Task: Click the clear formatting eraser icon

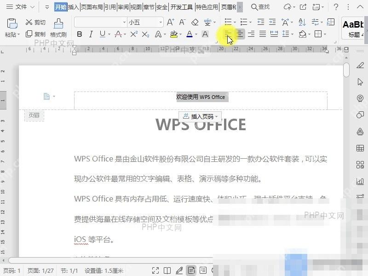Action: click(195, 22)
